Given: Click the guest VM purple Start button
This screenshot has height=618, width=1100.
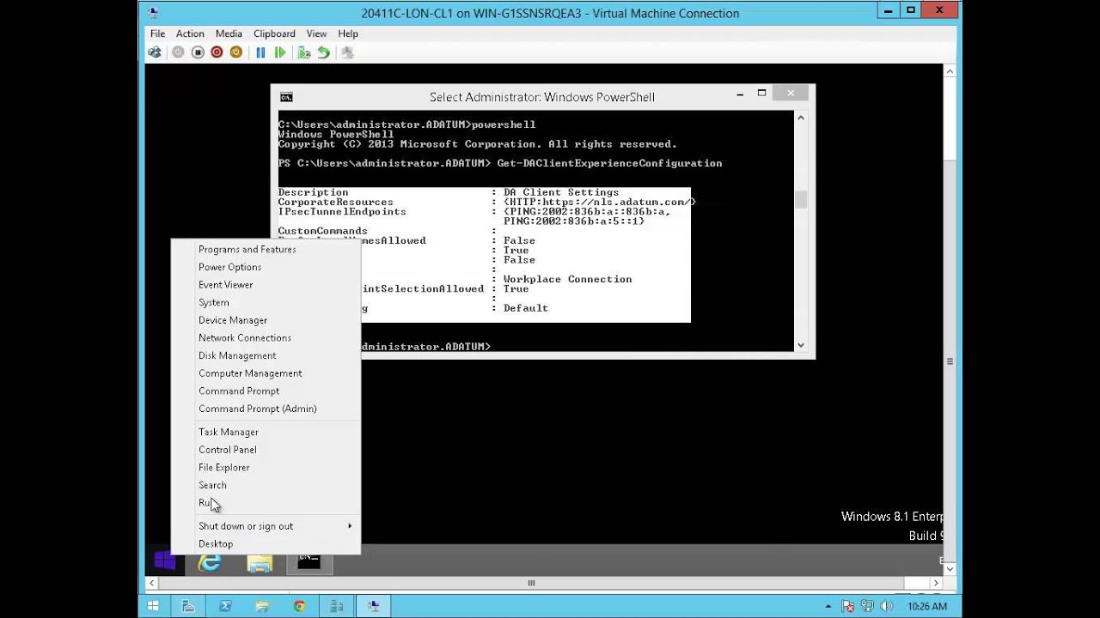Looking at the screenshot, I should click(x=165, y=562).
